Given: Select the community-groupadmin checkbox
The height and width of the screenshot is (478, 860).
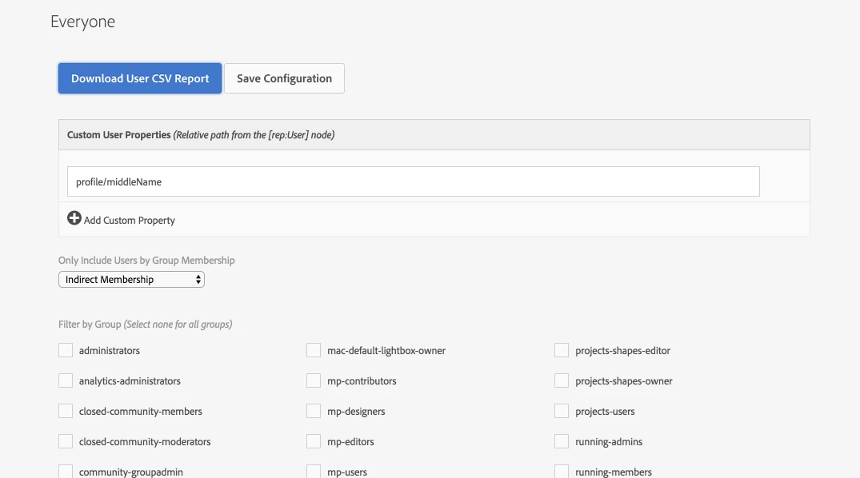Looking at the screenshot, I should (66, 472).
